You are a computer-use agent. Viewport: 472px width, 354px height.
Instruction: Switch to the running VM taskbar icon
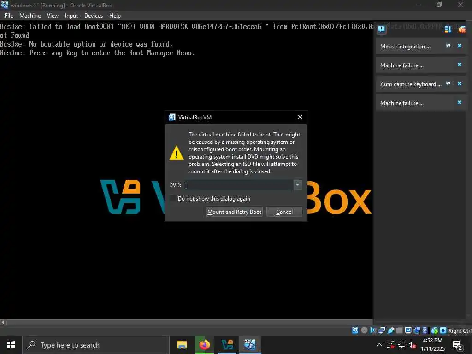(250, 345)
